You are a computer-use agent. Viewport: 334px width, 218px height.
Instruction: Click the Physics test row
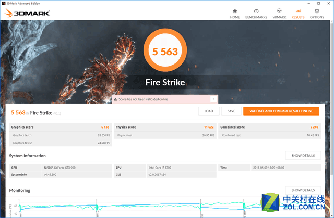pos(165,135)
